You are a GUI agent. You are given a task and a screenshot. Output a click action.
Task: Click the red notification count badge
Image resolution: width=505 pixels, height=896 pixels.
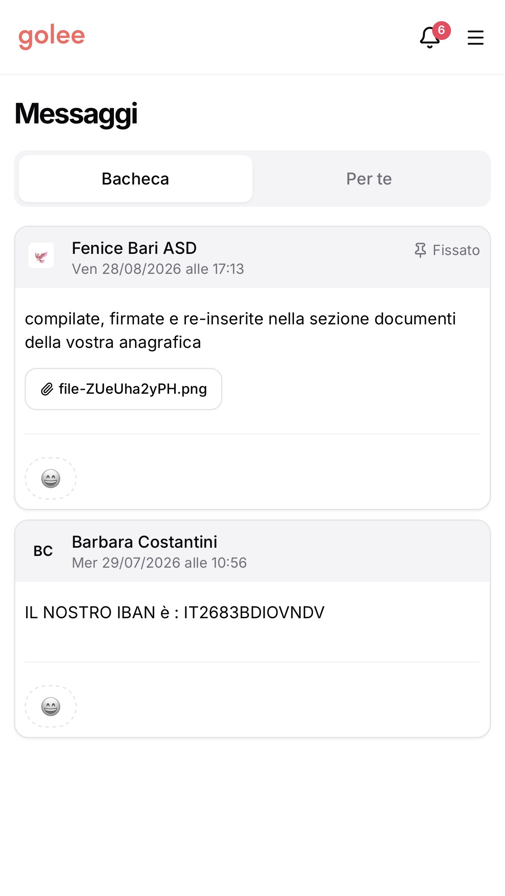click(x=442, y=30)
